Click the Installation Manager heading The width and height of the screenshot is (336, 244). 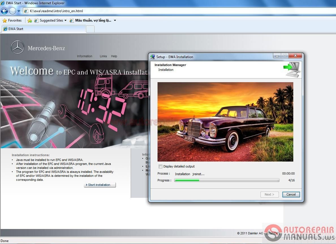[x=170, y=65]
